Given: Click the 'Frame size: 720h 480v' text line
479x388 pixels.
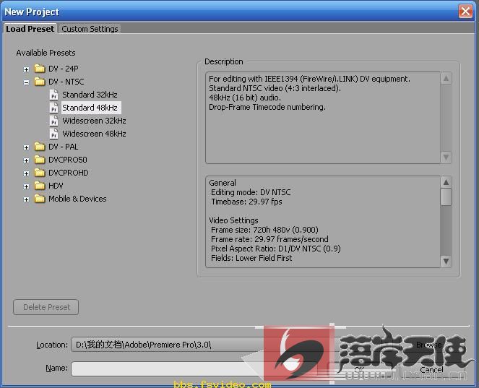Looking at the screenshot, I should (x=264, y=230).
